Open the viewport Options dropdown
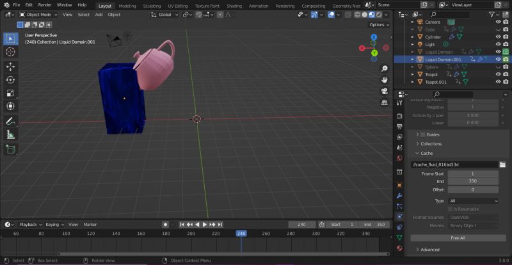The image size is (512, 265). pyautogui.click(x=379, y=25)
